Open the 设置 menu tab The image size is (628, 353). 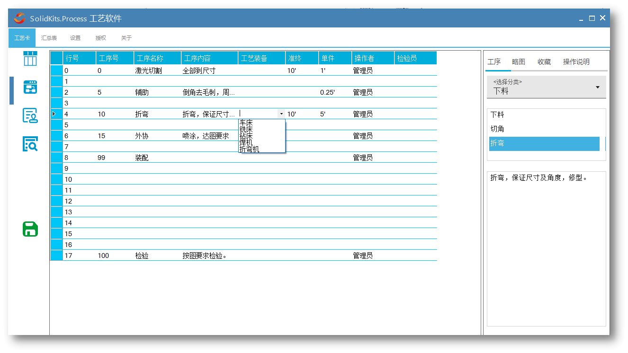tap(75, 38)
